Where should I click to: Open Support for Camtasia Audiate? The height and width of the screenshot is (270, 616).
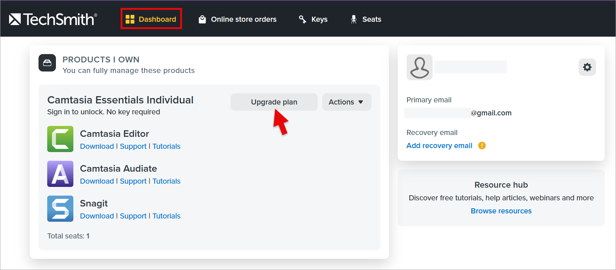(x=133, y=181)
